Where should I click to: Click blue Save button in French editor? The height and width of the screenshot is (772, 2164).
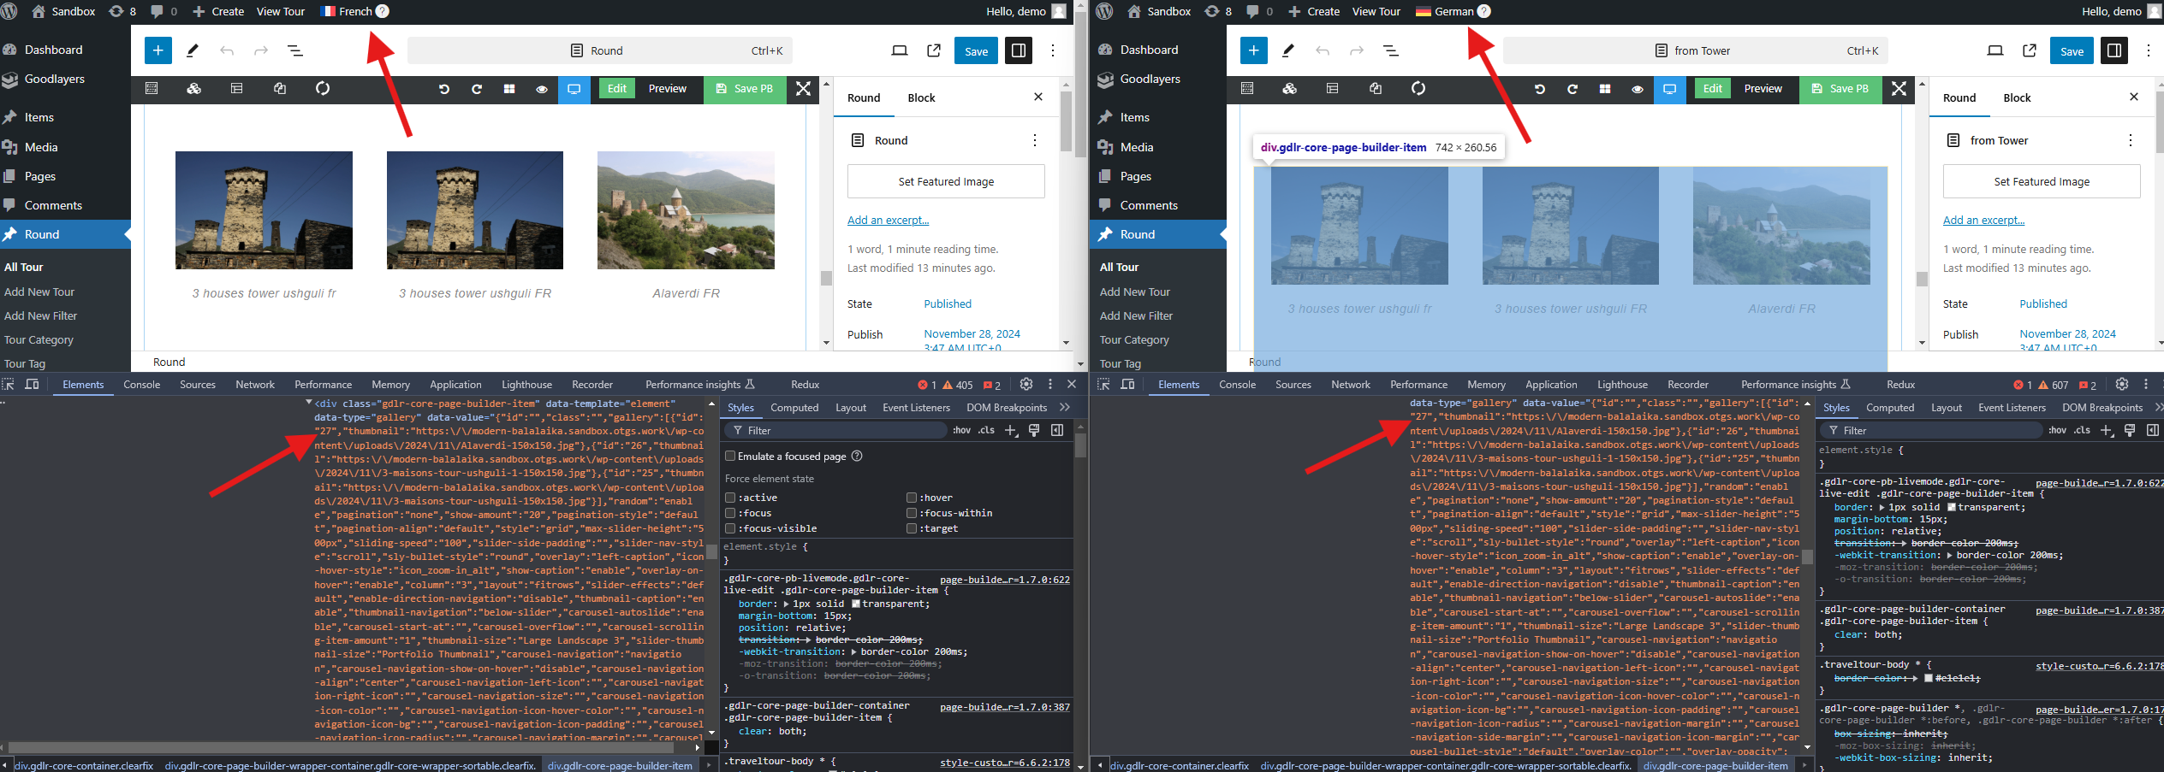976,50
